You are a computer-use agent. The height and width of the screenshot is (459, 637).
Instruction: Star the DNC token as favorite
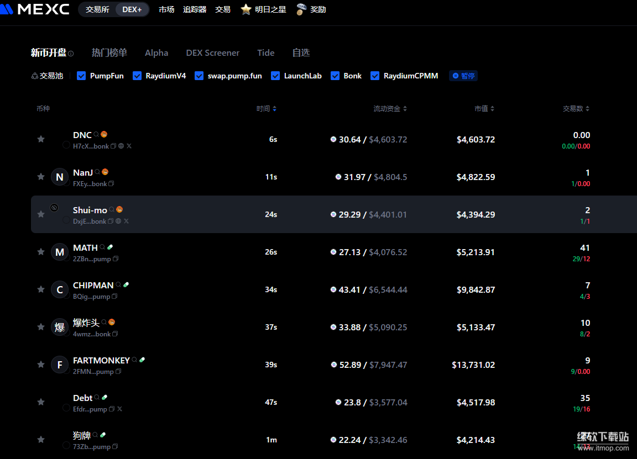[41, 139]
